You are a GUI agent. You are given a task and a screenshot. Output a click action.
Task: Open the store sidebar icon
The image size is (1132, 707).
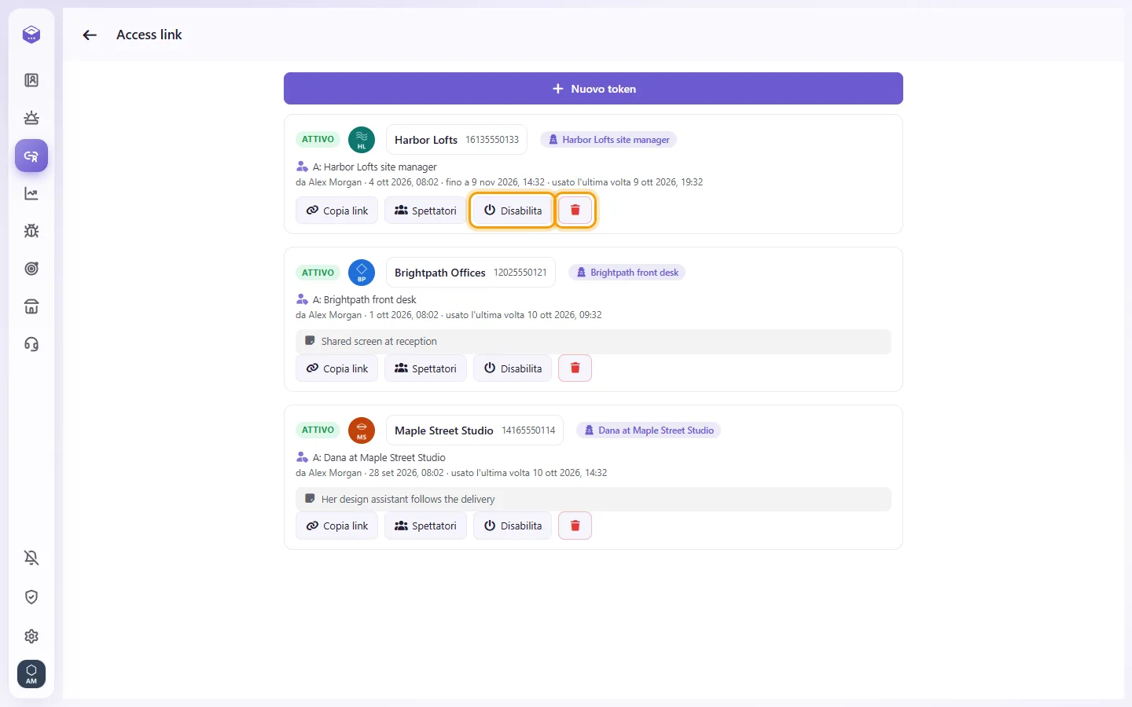31,306
